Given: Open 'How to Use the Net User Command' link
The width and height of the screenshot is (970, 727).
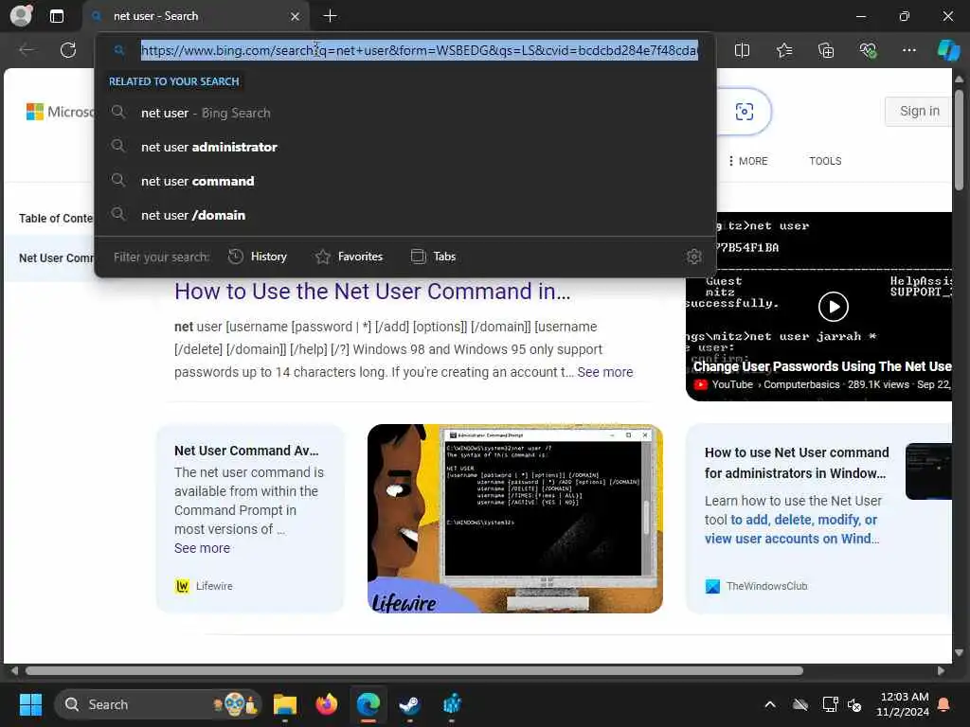Looking at the screenshot, I should [372, 292].
